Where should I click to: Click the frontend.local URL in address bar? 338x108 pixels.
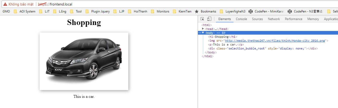point(55,4)
